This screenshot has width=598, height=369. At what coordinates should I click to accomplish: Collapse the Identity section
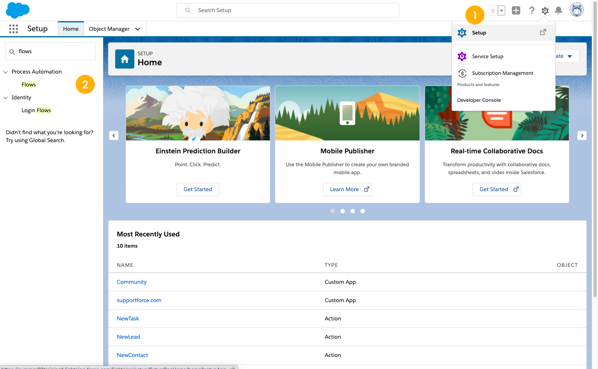click(5, 98)
